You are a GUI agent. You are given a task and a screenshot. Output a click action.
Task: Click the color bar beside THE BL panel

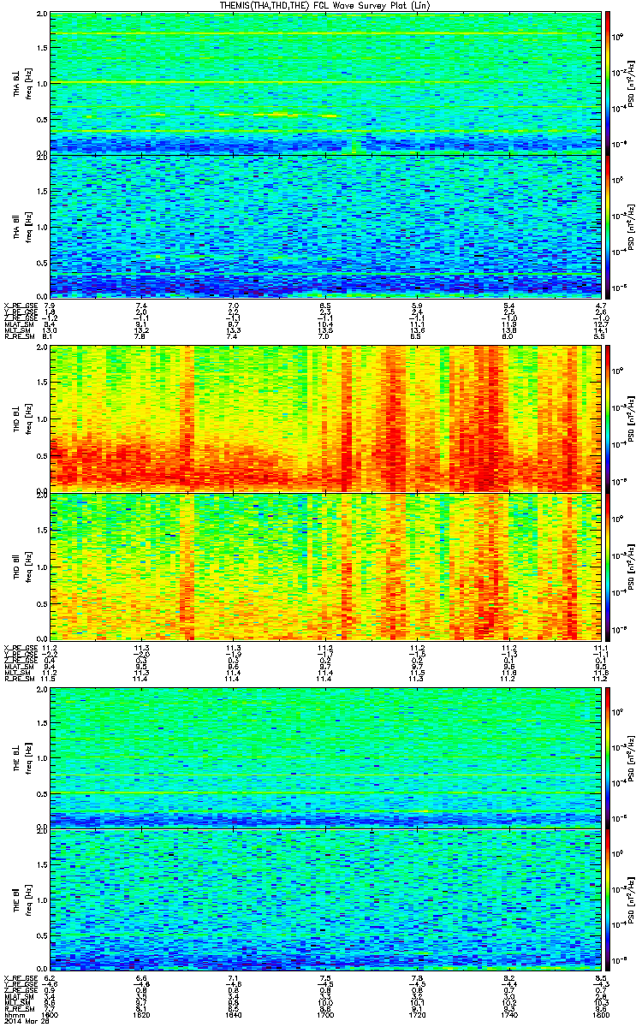(609, 757)
